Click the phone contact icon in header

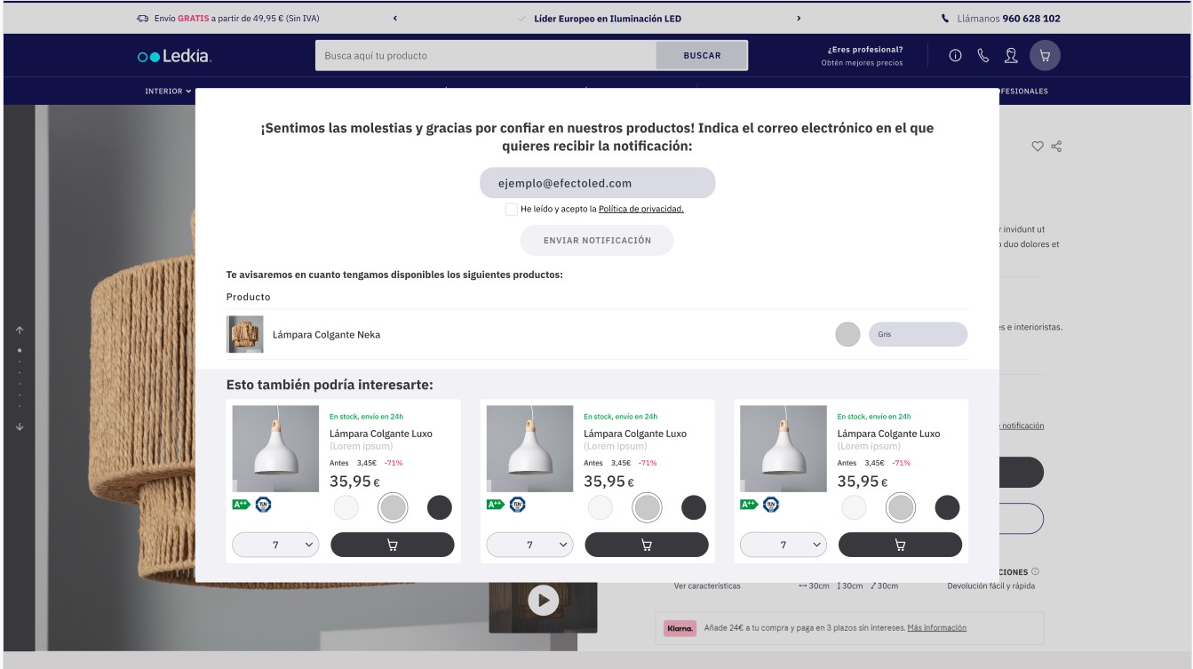point(983,56)
